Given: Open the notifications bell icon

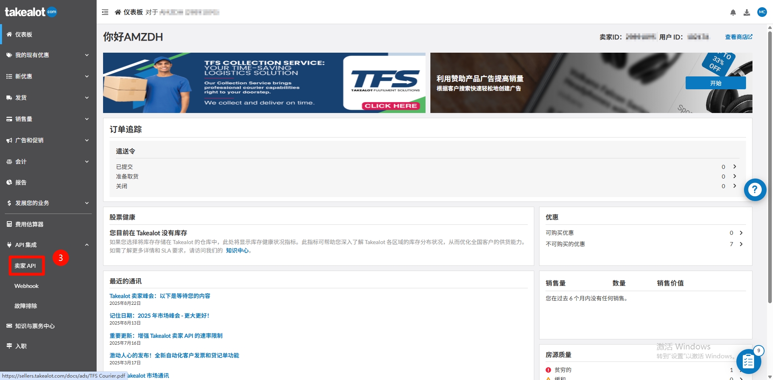Looking at the screenshot, I should [x=733, y=12].
